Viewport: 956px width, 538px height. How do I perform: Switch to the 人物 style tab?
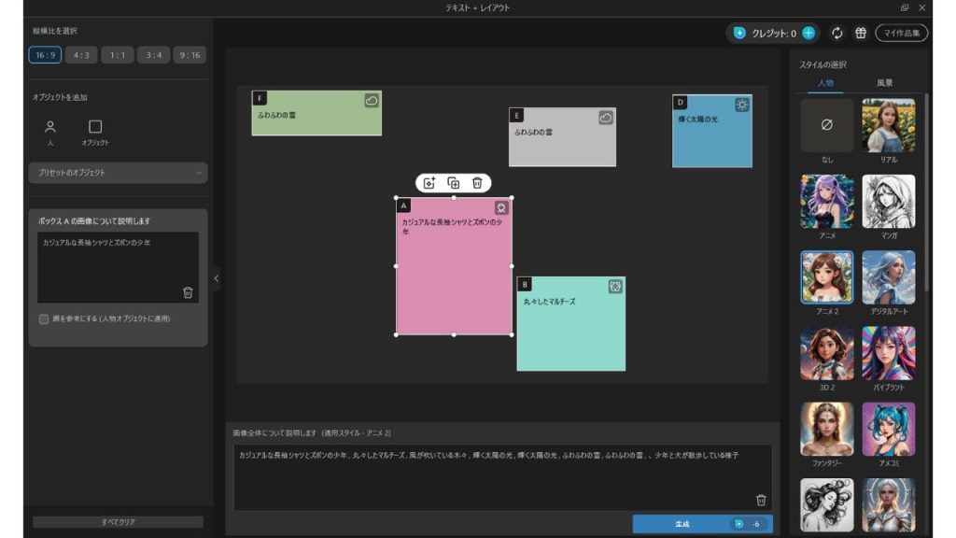[x=825, y=83]
